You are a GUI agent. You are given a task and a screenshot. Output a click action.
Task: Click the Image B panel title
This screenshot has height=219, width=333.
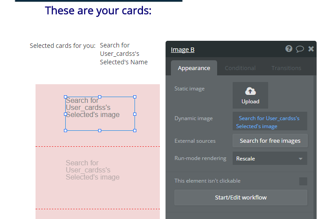coord(182,50)
